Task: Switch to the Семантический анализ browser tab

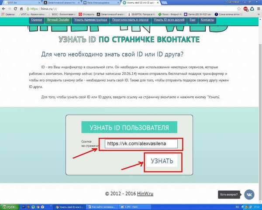Action: click(x=62, y=3)
